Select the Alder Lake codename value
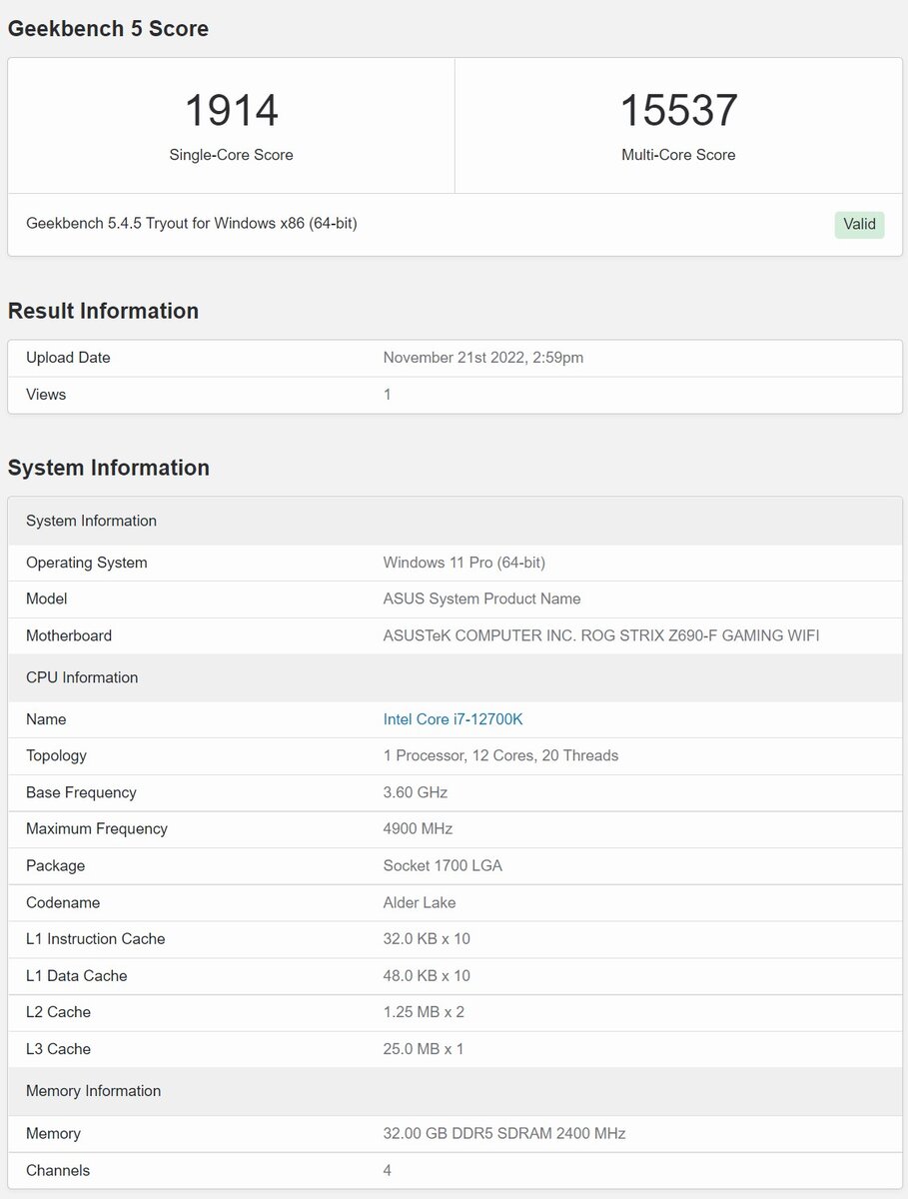This screenshot has height=1199, width=908. [420, 902]
